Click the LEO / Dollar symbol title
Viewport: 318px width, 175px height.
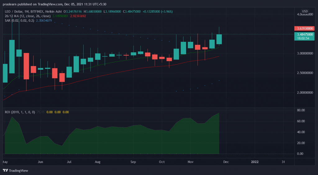[13, 11]
